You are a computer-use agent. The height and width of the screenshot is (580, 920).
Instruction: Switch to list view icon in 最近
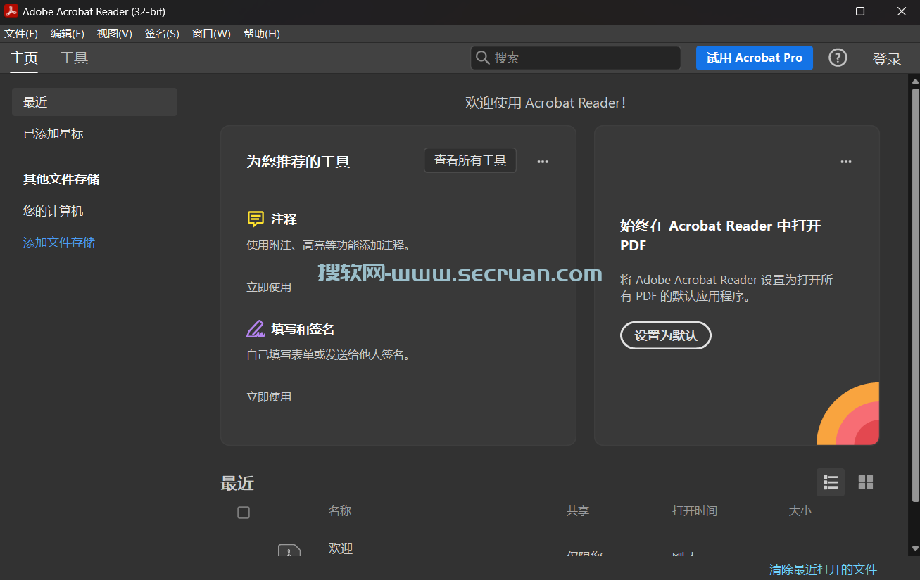(x=831, y=482)
